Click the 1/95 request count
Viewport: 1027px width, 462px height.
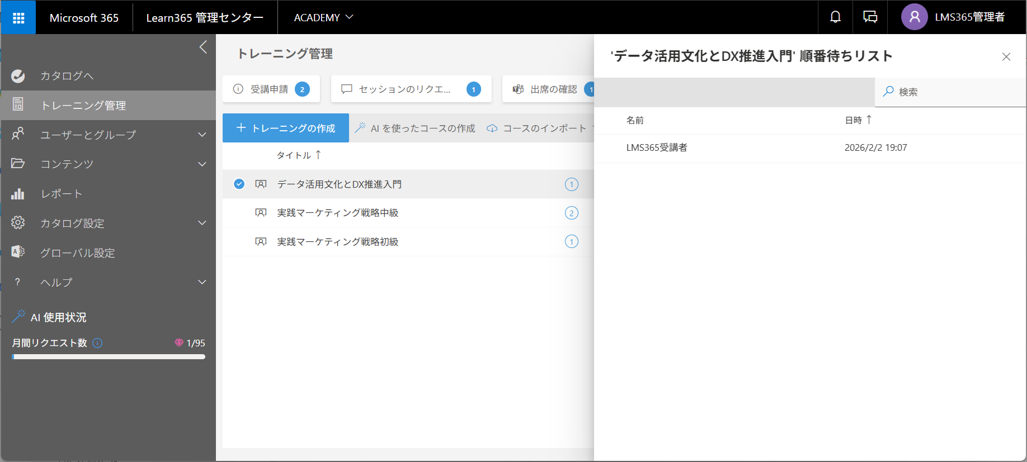(196, 343)
